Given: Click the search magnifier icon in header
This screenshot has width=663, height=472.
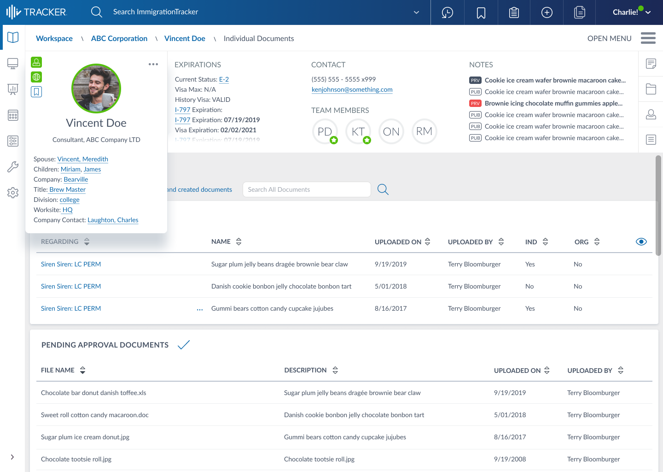Looking at the screenshot, I should [x=97, y=12].
